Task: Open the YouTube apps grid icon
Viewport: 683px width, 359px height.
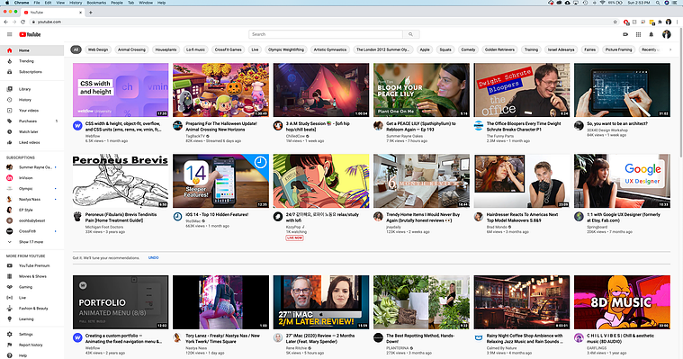Action: tap(638, 34)
